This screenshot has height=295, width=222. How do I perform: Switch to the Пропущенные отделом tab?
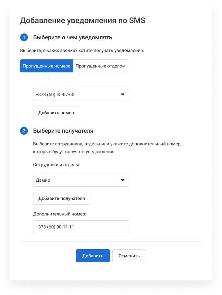(x=100, y=66)
